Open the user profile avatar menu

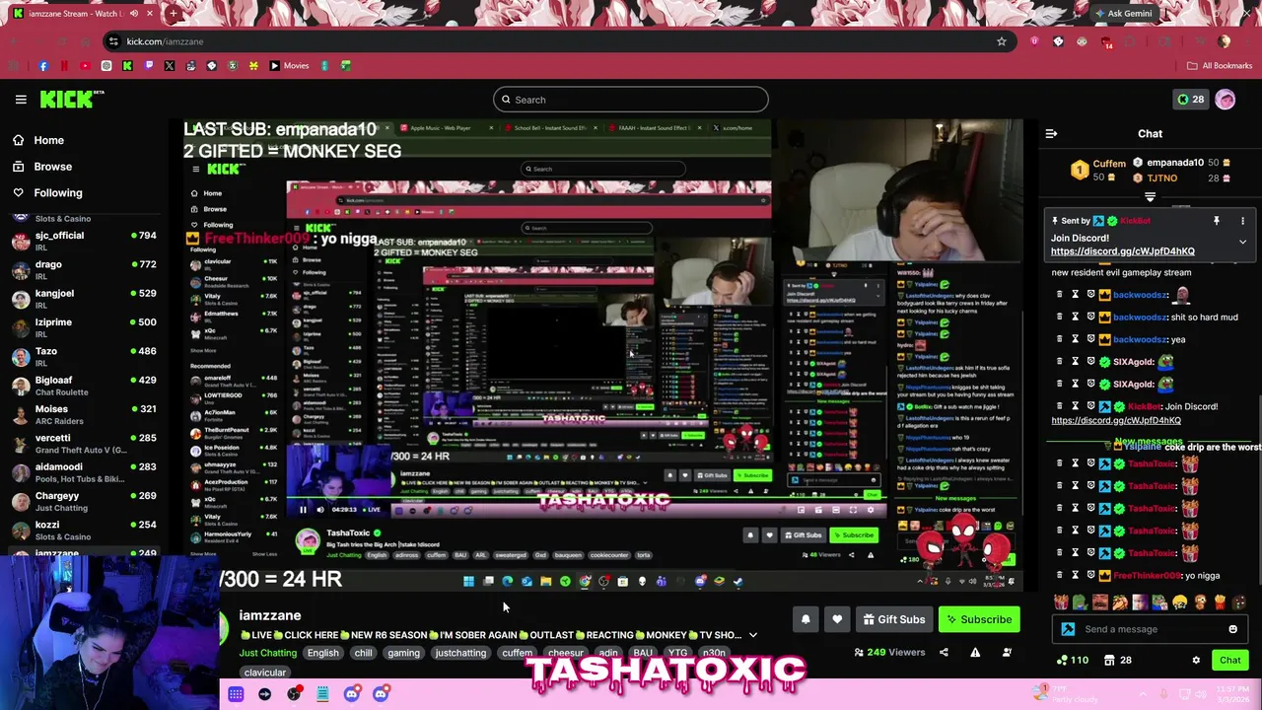(1226, 100)
